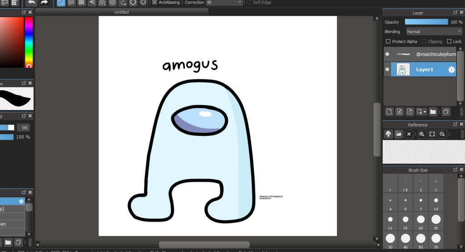Viewport: 465px width, 252px height.
Task: Undock the Brush Size panel
Action: (x=455, y=170)
